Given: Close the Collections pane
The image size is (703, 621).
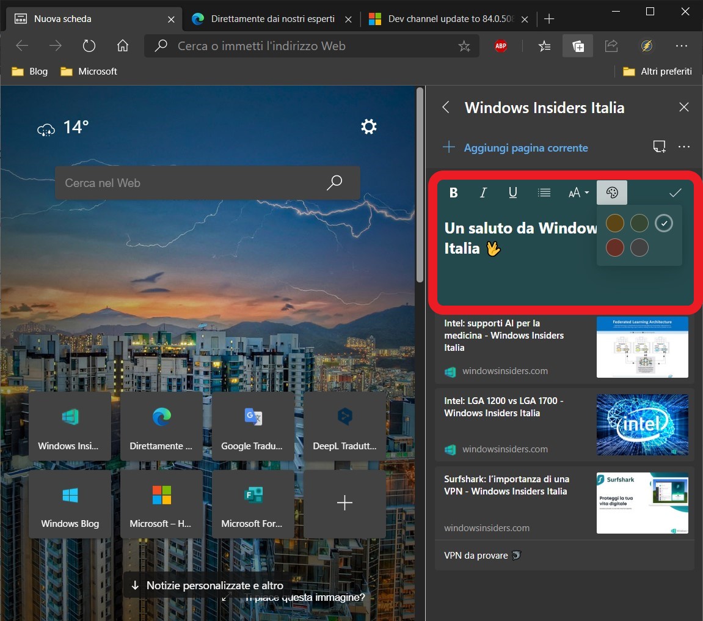Looking at the screenshot, I should click(x=683, y=107).
